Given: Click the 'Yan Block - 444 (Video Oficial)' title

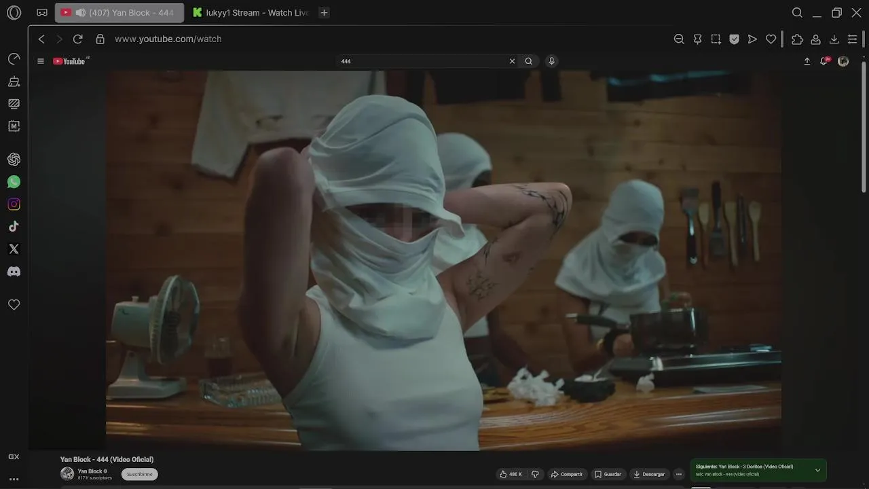Looking at the screenshot, I should click(107, 460).
